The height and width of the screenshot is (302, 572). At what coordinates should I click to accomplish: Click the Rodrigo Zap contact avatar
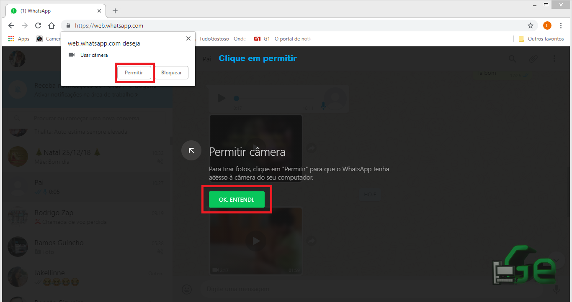click(x=18, y=217)
